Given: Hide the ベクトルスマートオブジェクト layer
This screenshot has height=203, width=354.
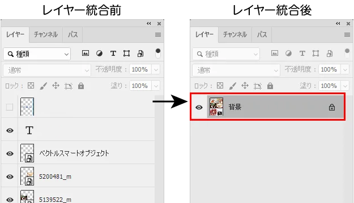Looking at the screenshot, I should pos(10,153).
